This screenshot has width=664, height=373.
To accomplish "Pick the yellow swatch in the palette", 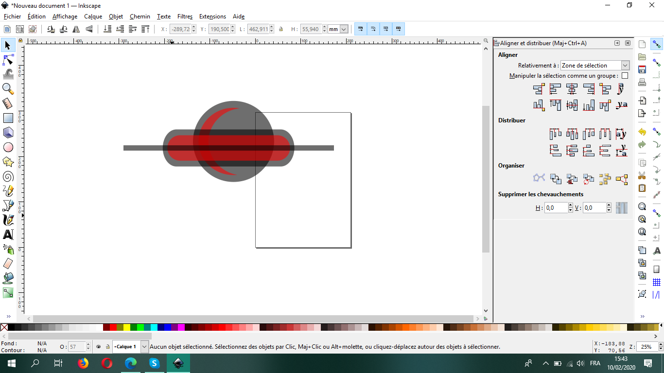I will tap(127, 328).
